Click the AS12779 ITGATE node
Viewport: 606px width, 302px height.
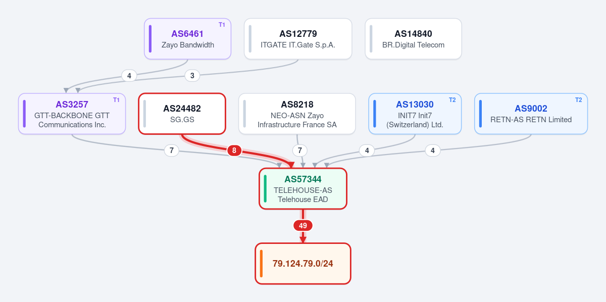[x=298, y=39]
